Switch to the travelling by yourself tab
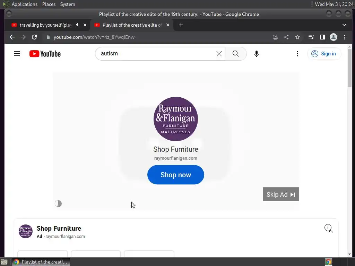The width and height of the screenshot is (355, 266). (x=45, y=25)
